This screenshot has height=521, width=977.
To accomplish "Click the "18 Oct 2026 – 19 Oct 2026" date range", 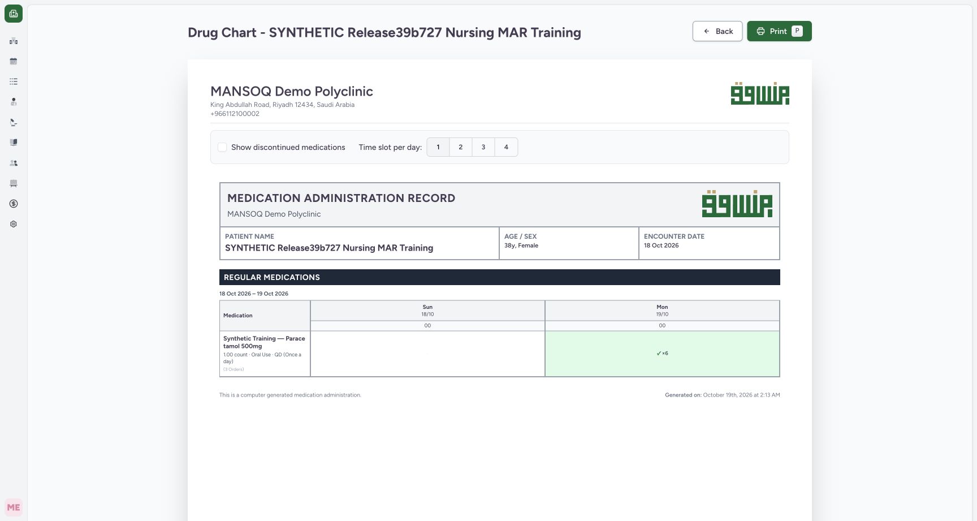I will tap(254, 294).
